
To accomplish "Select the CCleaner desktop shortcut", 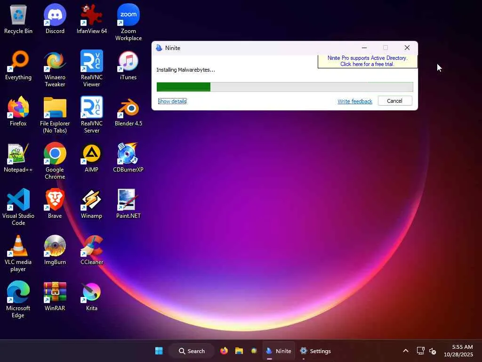I will (x=92, y=250).
